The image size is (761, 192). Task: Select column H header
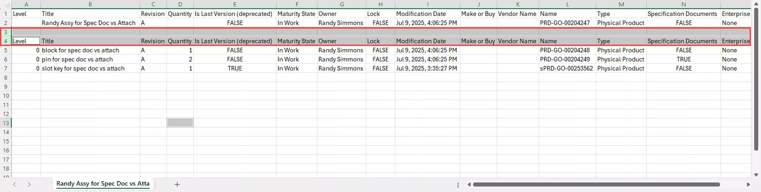coord(380,4)
